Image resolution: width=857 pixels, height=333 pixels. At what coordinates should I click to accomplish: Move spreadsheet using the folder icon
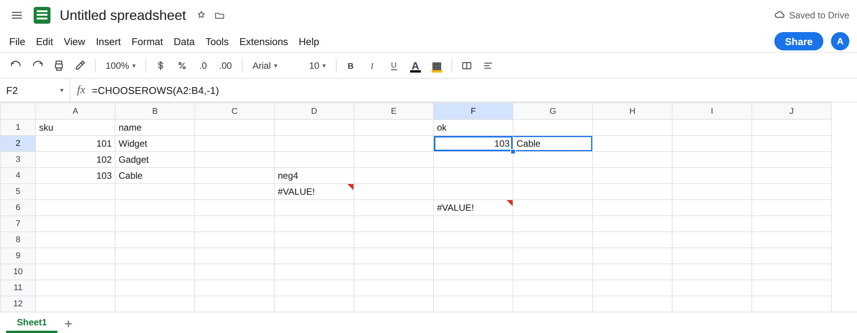click(220, 16)
